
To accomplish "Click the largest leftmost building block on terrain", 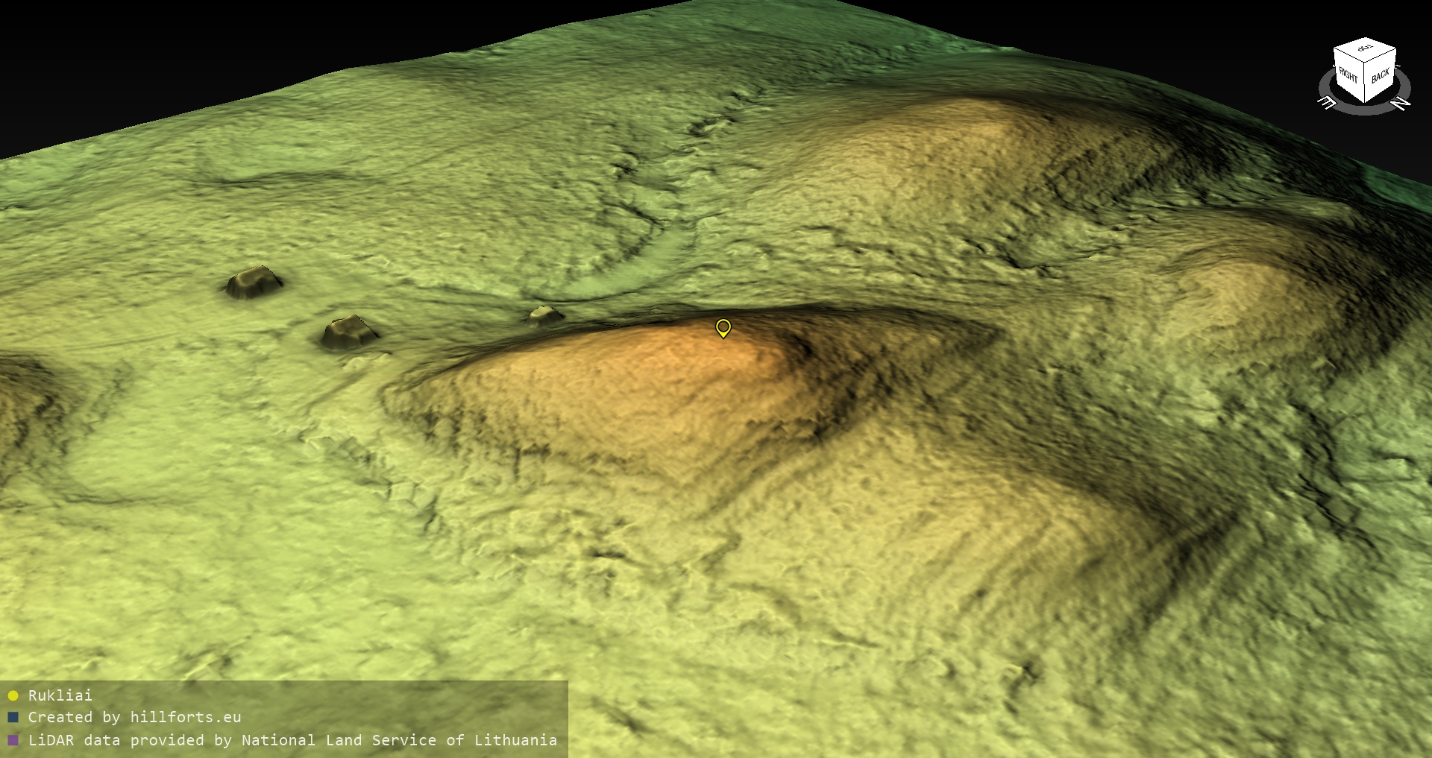I will coord(253,282).
